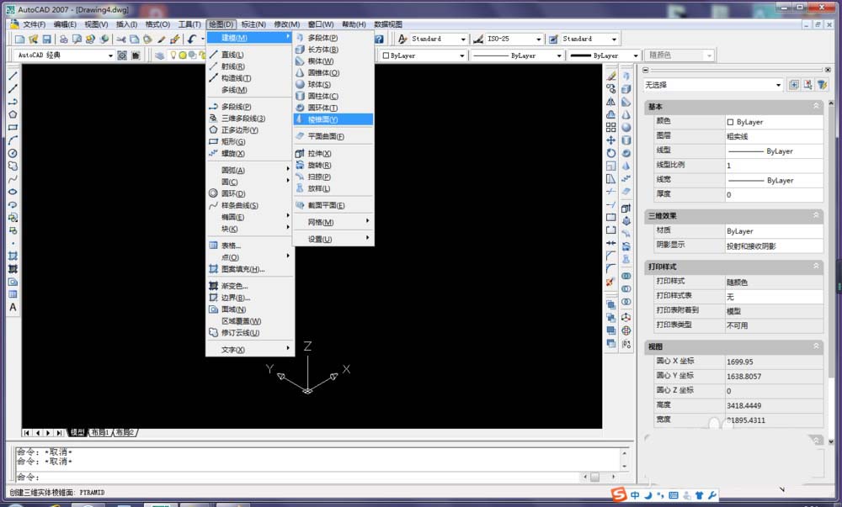Image resolution: width=842 pixels, height=507 pixels.
Task: Collapse the 视图 section in the Properties palette
Action: pyautogui.click(x=816, y=346)
